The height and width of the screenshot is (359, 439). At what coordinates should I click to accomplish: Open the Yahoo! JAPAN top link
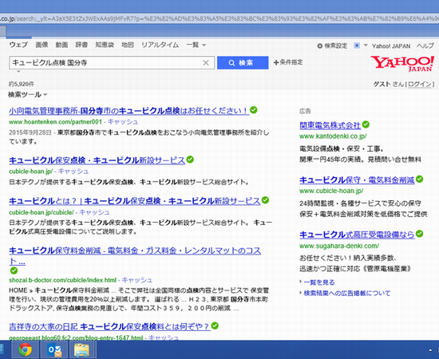(391, 46)
